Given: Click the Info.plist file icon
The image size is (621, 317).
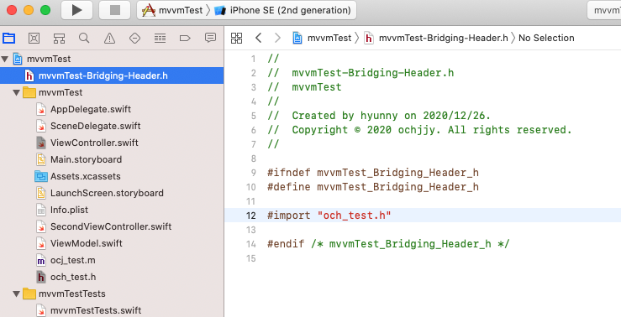Looking at the screenshot, I should tap(41, 210).
